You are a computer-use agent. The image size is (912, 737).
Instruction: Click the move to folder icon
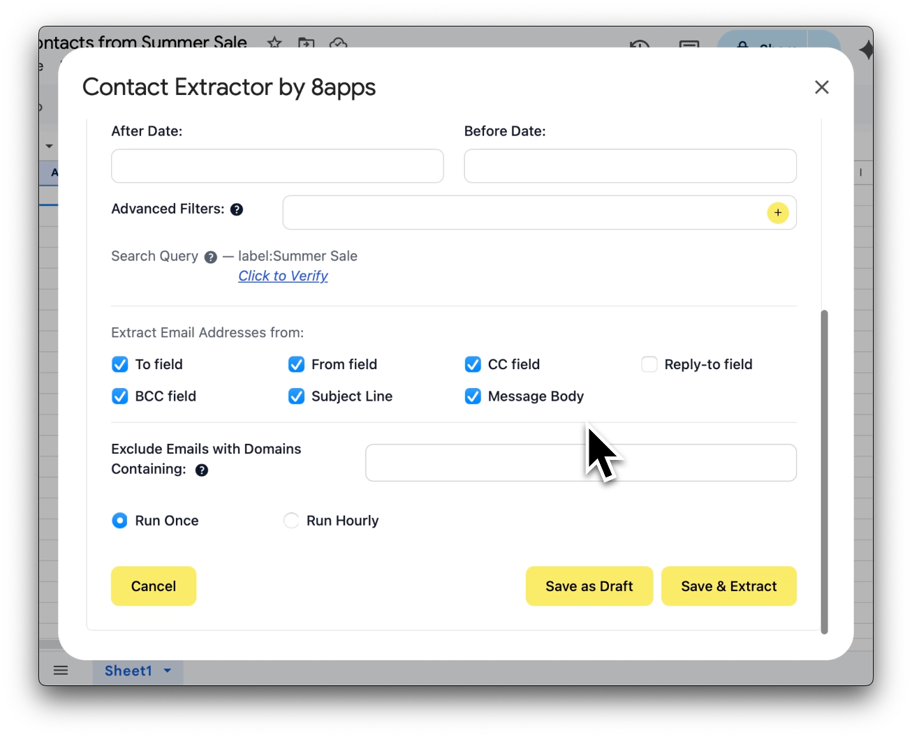(x=306, y=43)
